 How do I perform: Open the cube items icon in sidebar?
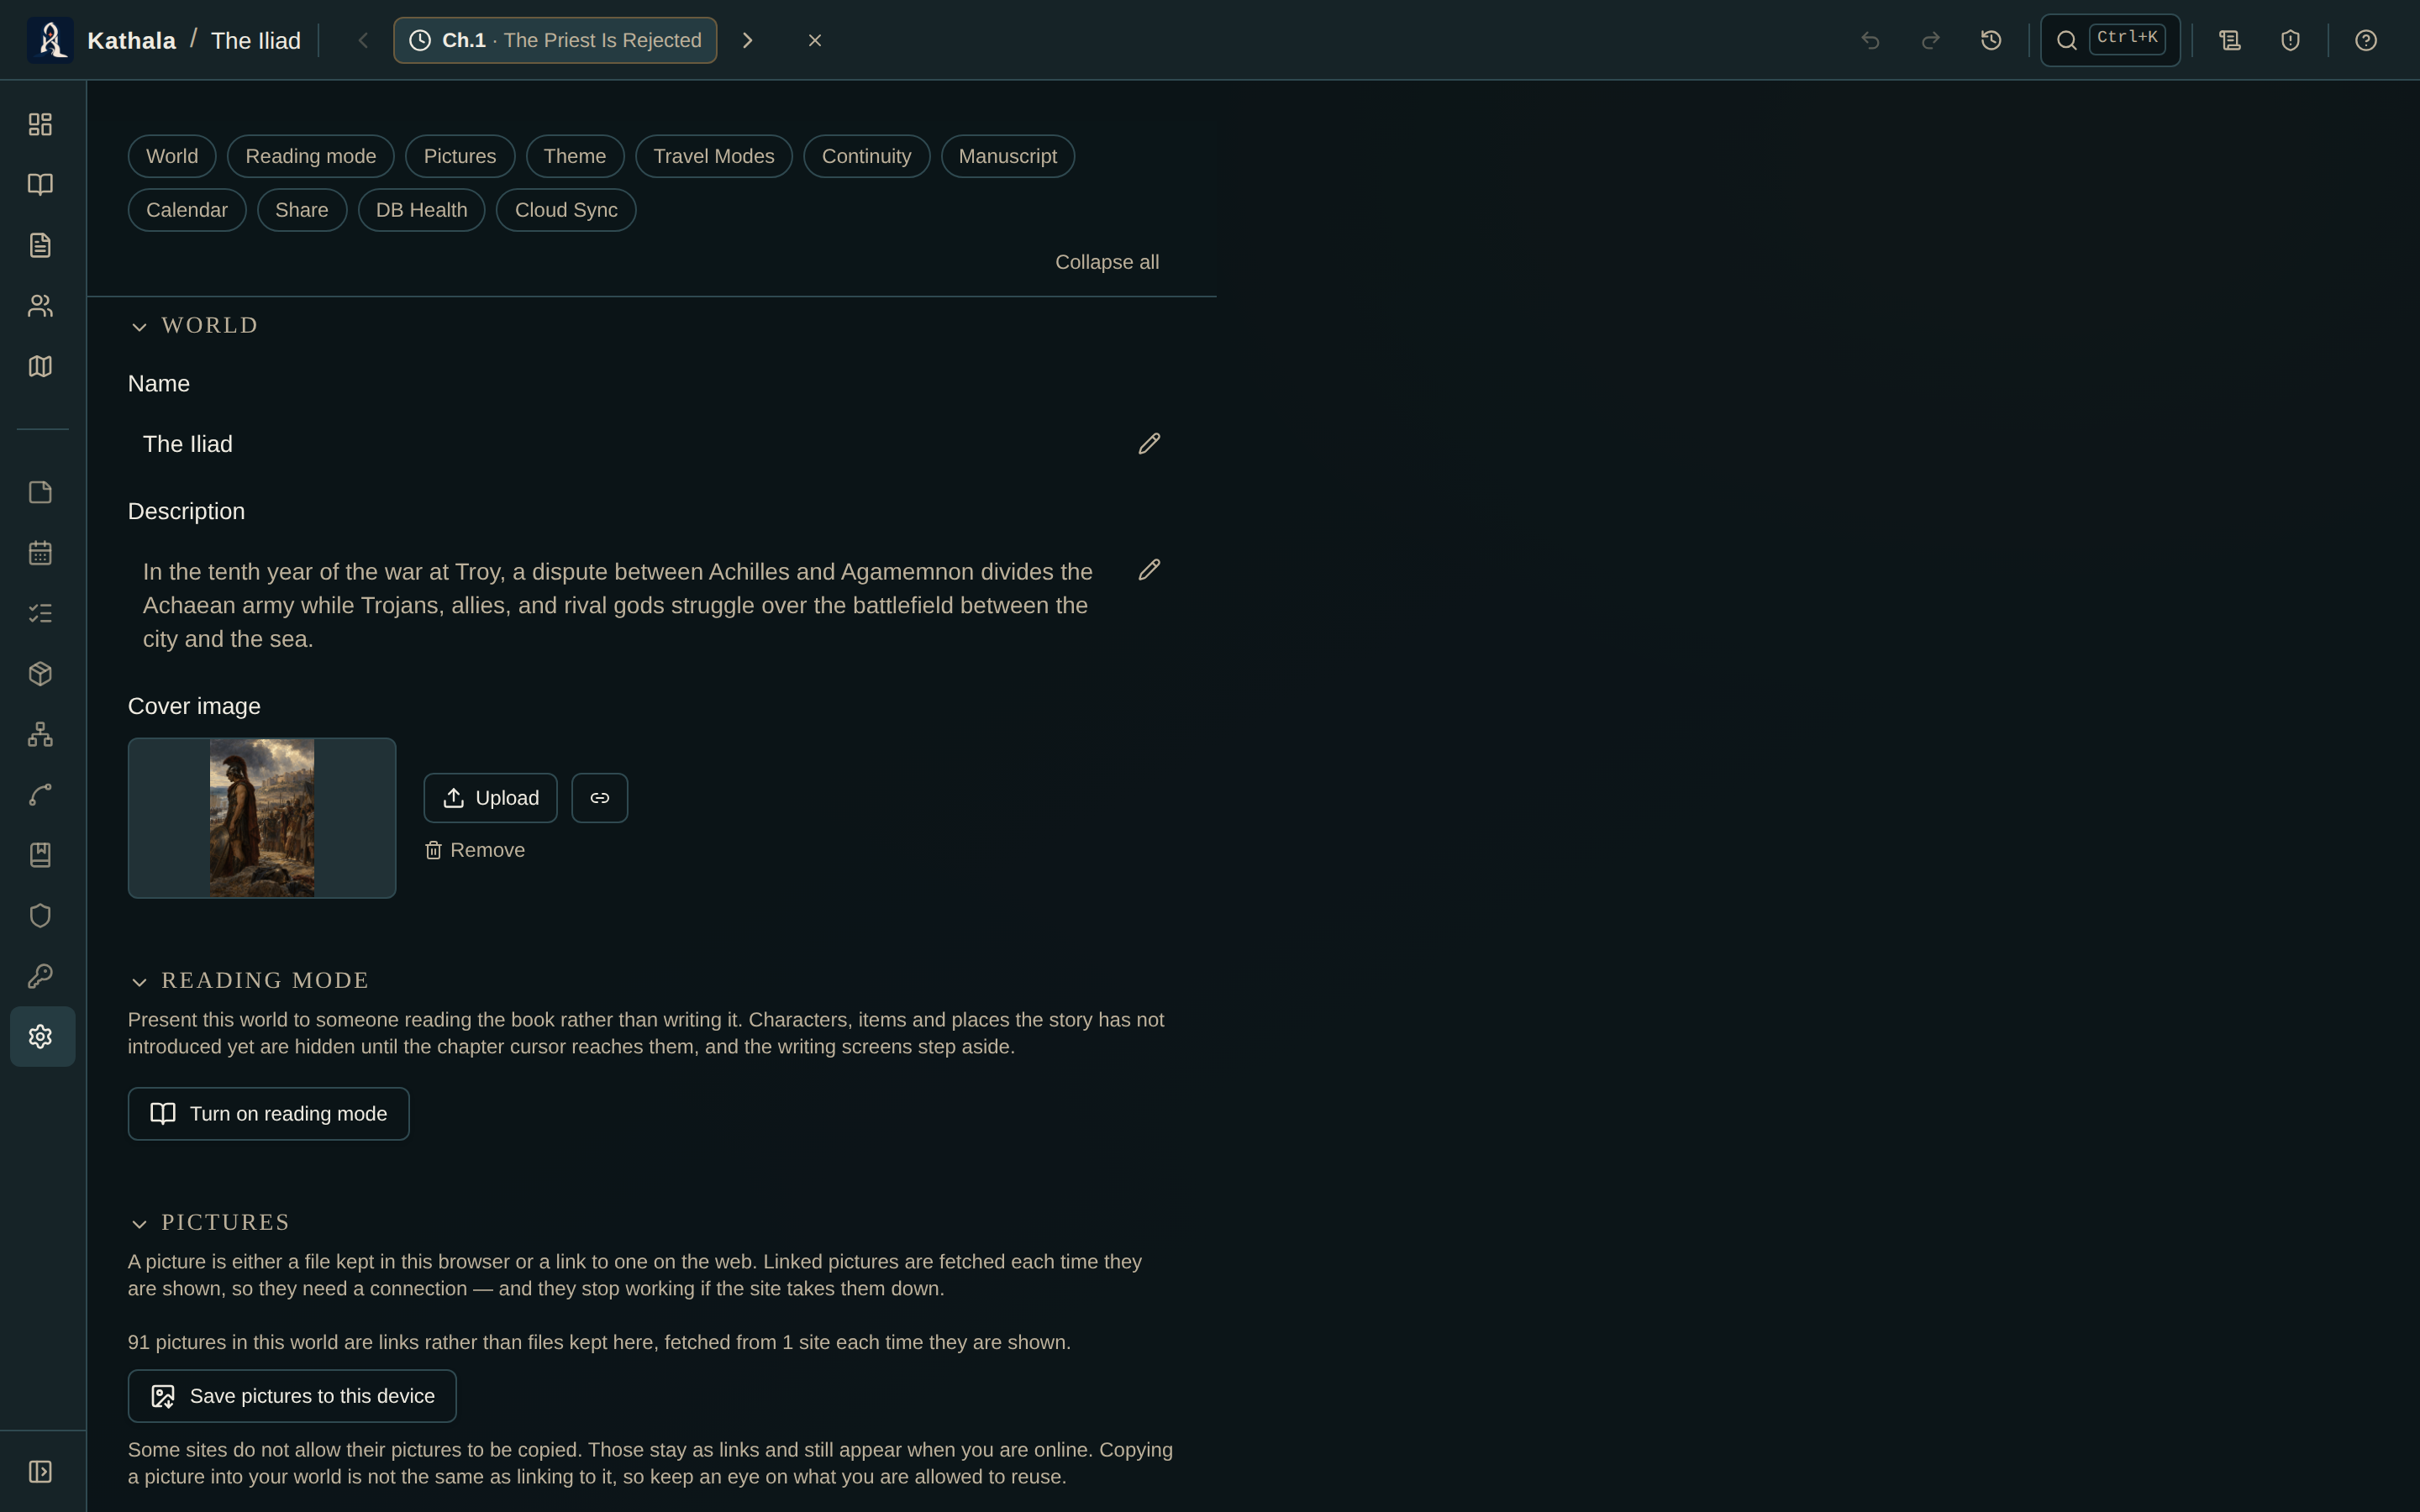[x=40, y=674]
